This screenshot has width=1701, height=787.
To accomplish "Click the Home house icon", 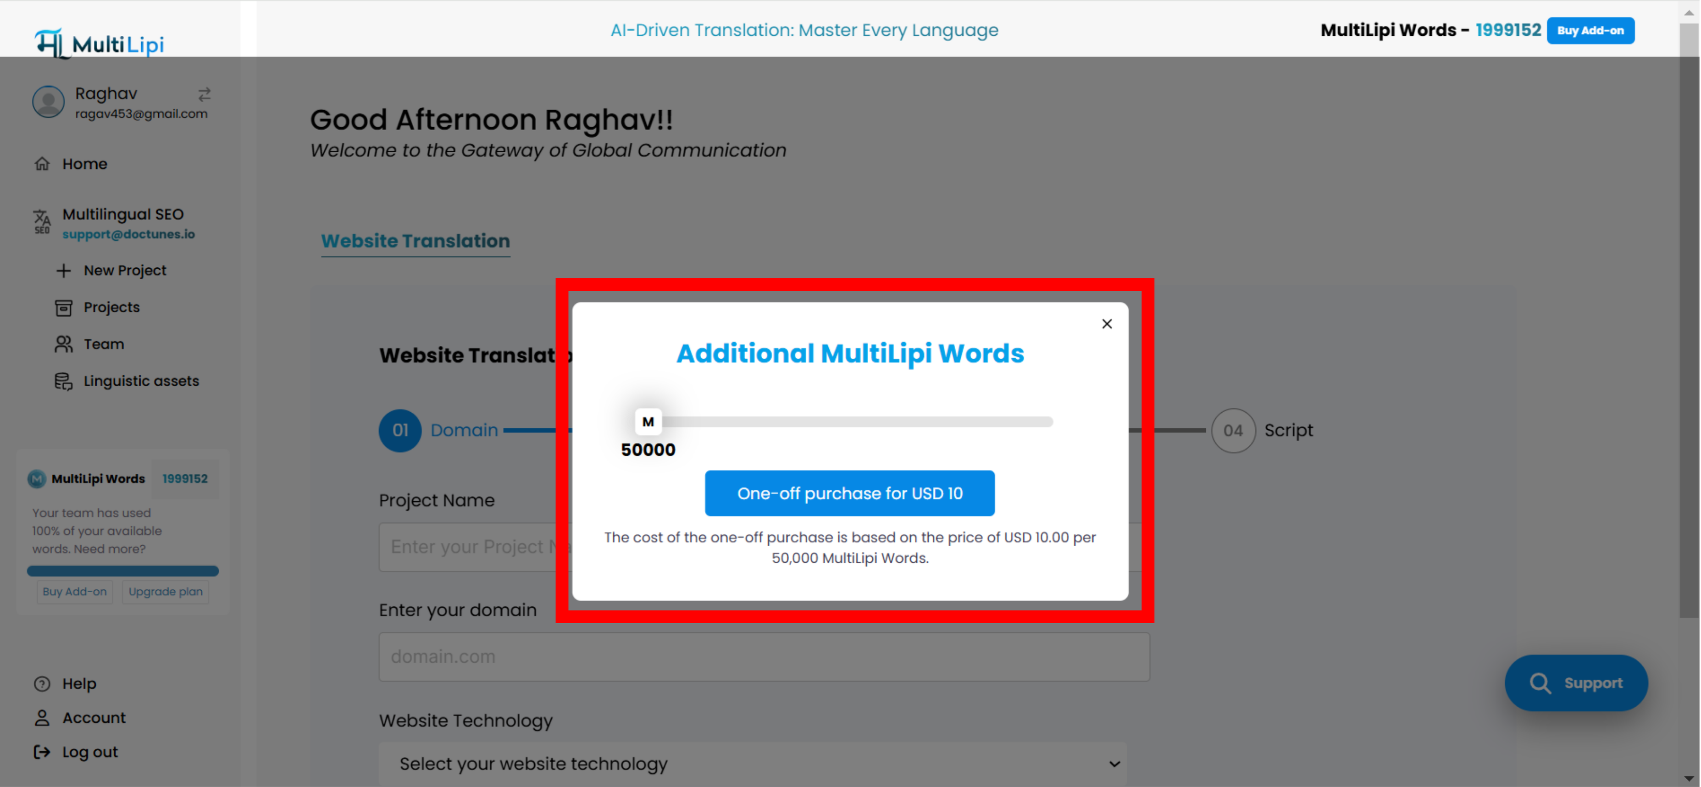I will coord(42,164).
